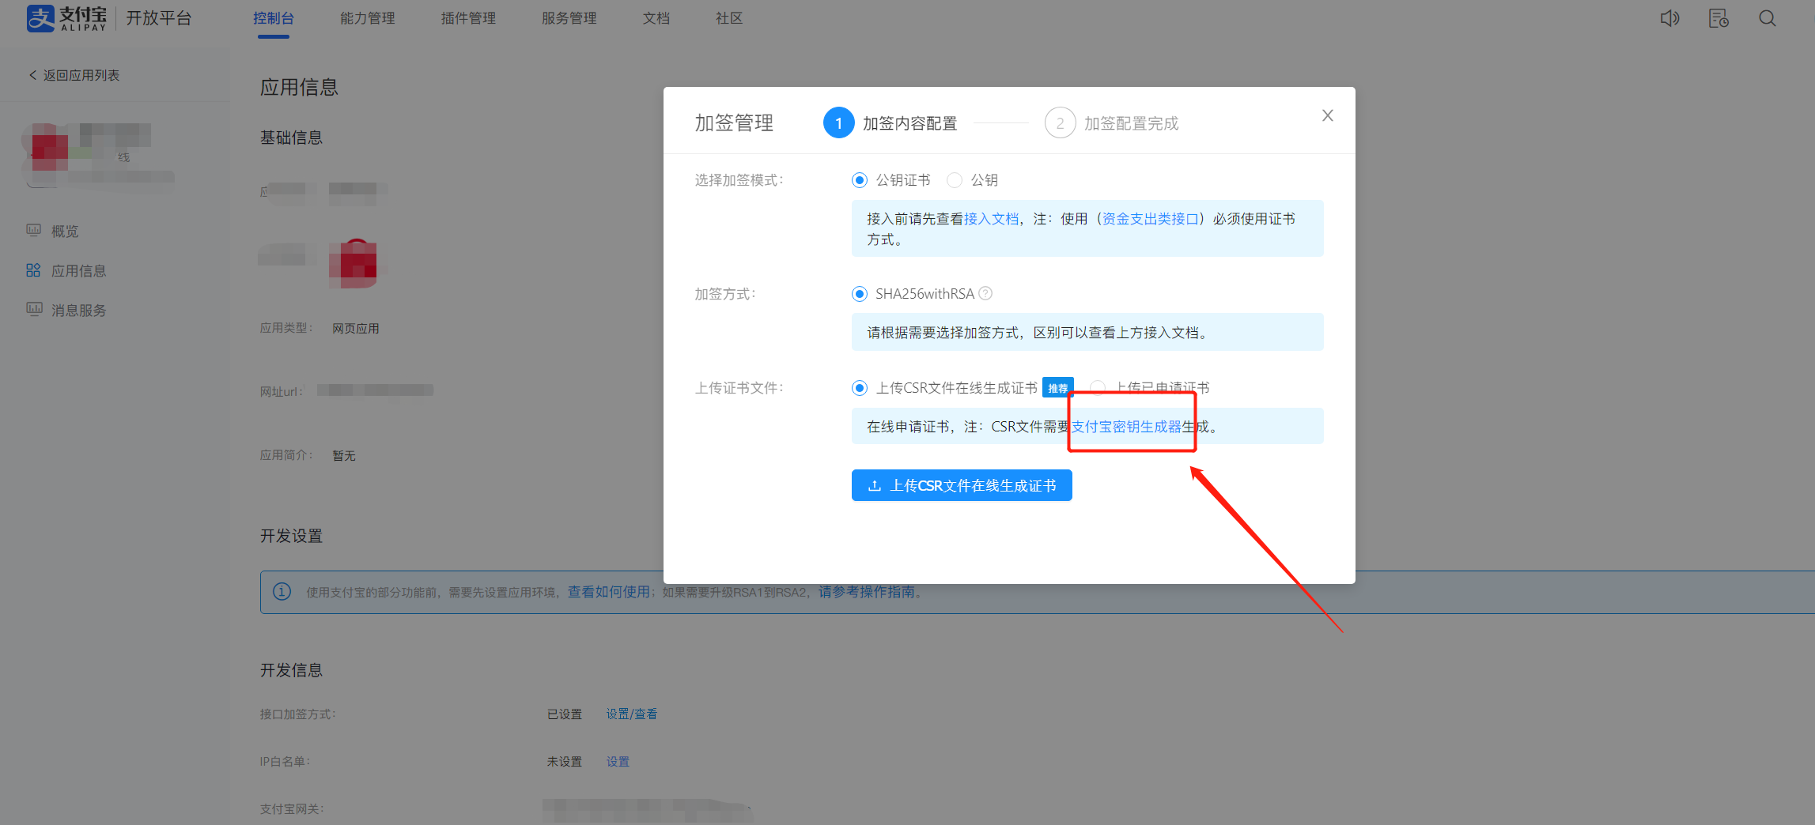Open 文档 menu
1815x825 pixels.
(656, 18)
